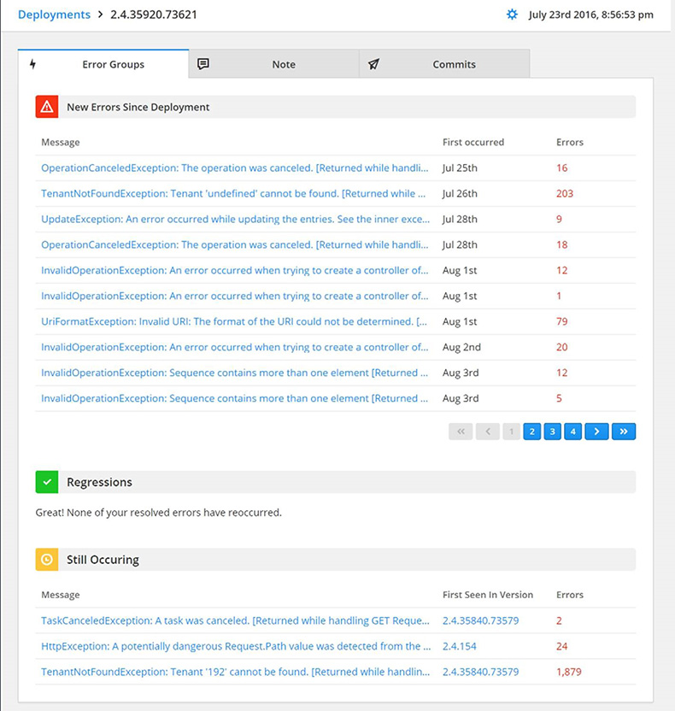View the UpdateException error details
675x711 pixels.
click(234, 220)
